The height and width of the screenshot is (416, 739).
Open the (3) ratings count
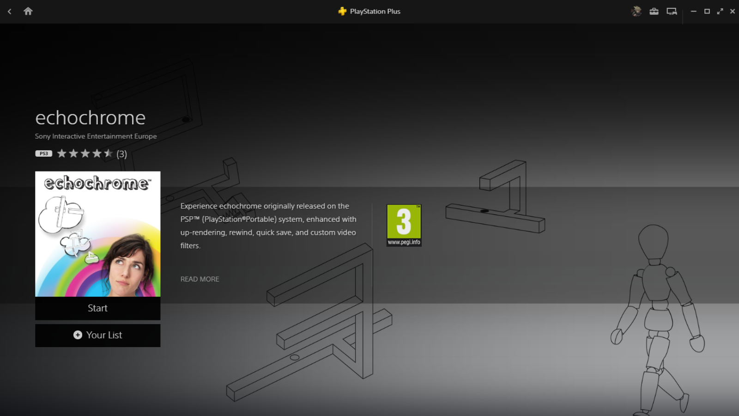point(121,154)
